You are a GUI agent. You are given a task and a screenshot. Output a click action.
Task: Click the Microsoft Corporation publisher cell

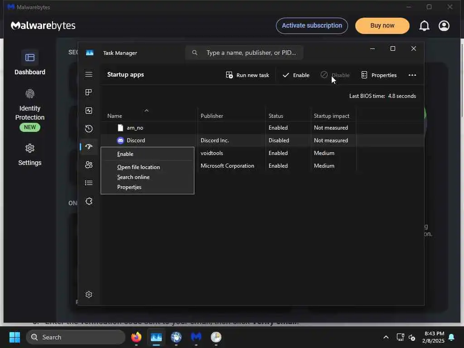point(227,166)
